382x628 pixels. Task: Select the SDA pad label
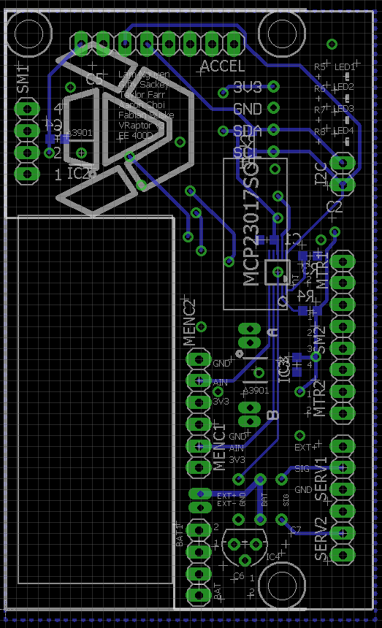click(x=247, y=131)
